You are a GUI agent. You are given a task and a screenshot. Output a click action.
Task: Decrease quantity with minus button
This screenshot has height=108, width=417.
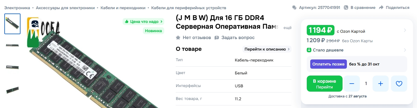pyautogui.click(x=352, y=84)
